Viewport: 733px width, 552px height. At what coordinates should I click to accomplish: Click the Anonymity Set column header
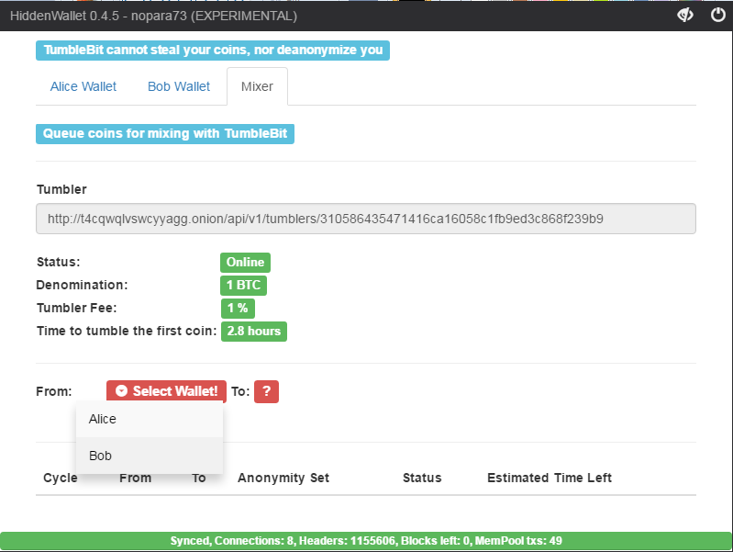coord(283,478)
